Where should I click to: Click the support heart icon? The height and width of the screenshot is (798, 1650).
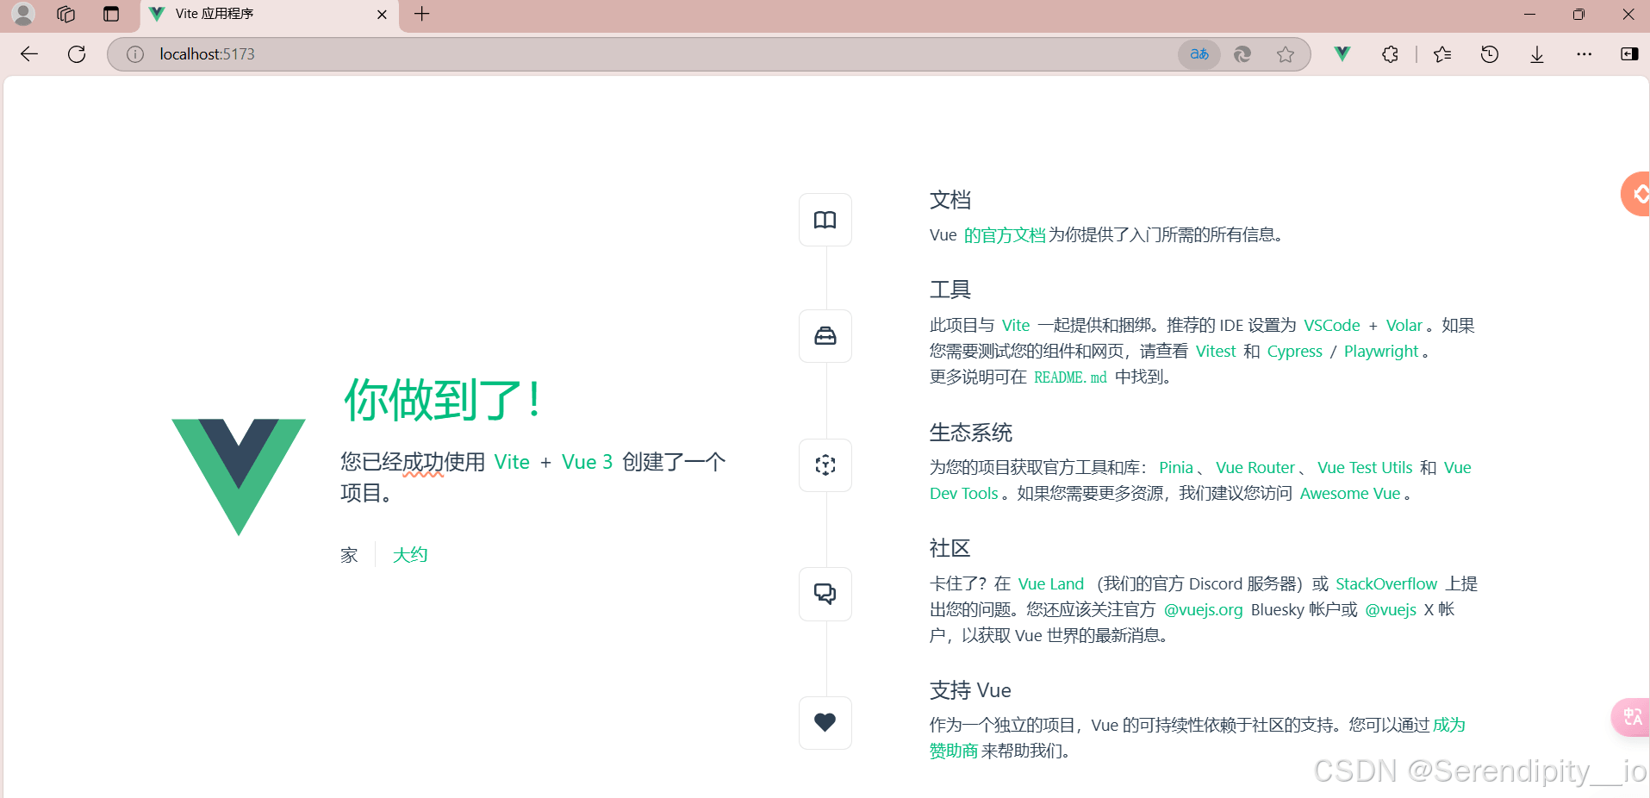[x=825, y=723]
